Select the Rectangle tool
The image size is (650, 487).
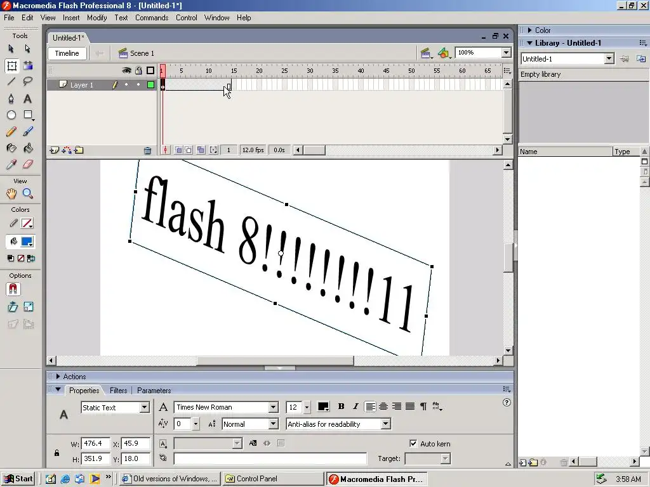tap(28, 115)
